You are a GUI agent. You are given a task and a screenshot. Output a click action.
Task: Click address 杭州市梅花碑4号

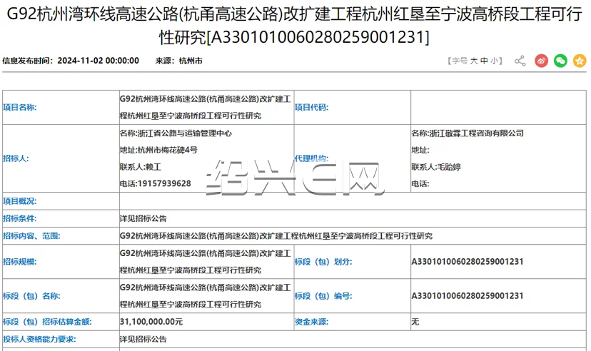tap(167, 150)
